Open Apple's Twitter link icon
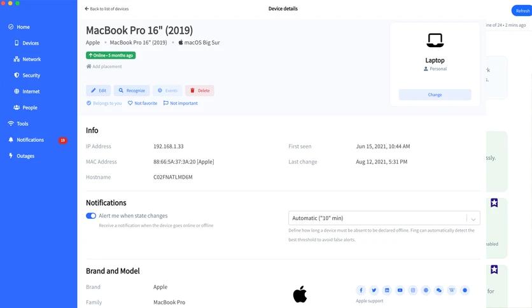532x308 pixels. coord(374,290)
